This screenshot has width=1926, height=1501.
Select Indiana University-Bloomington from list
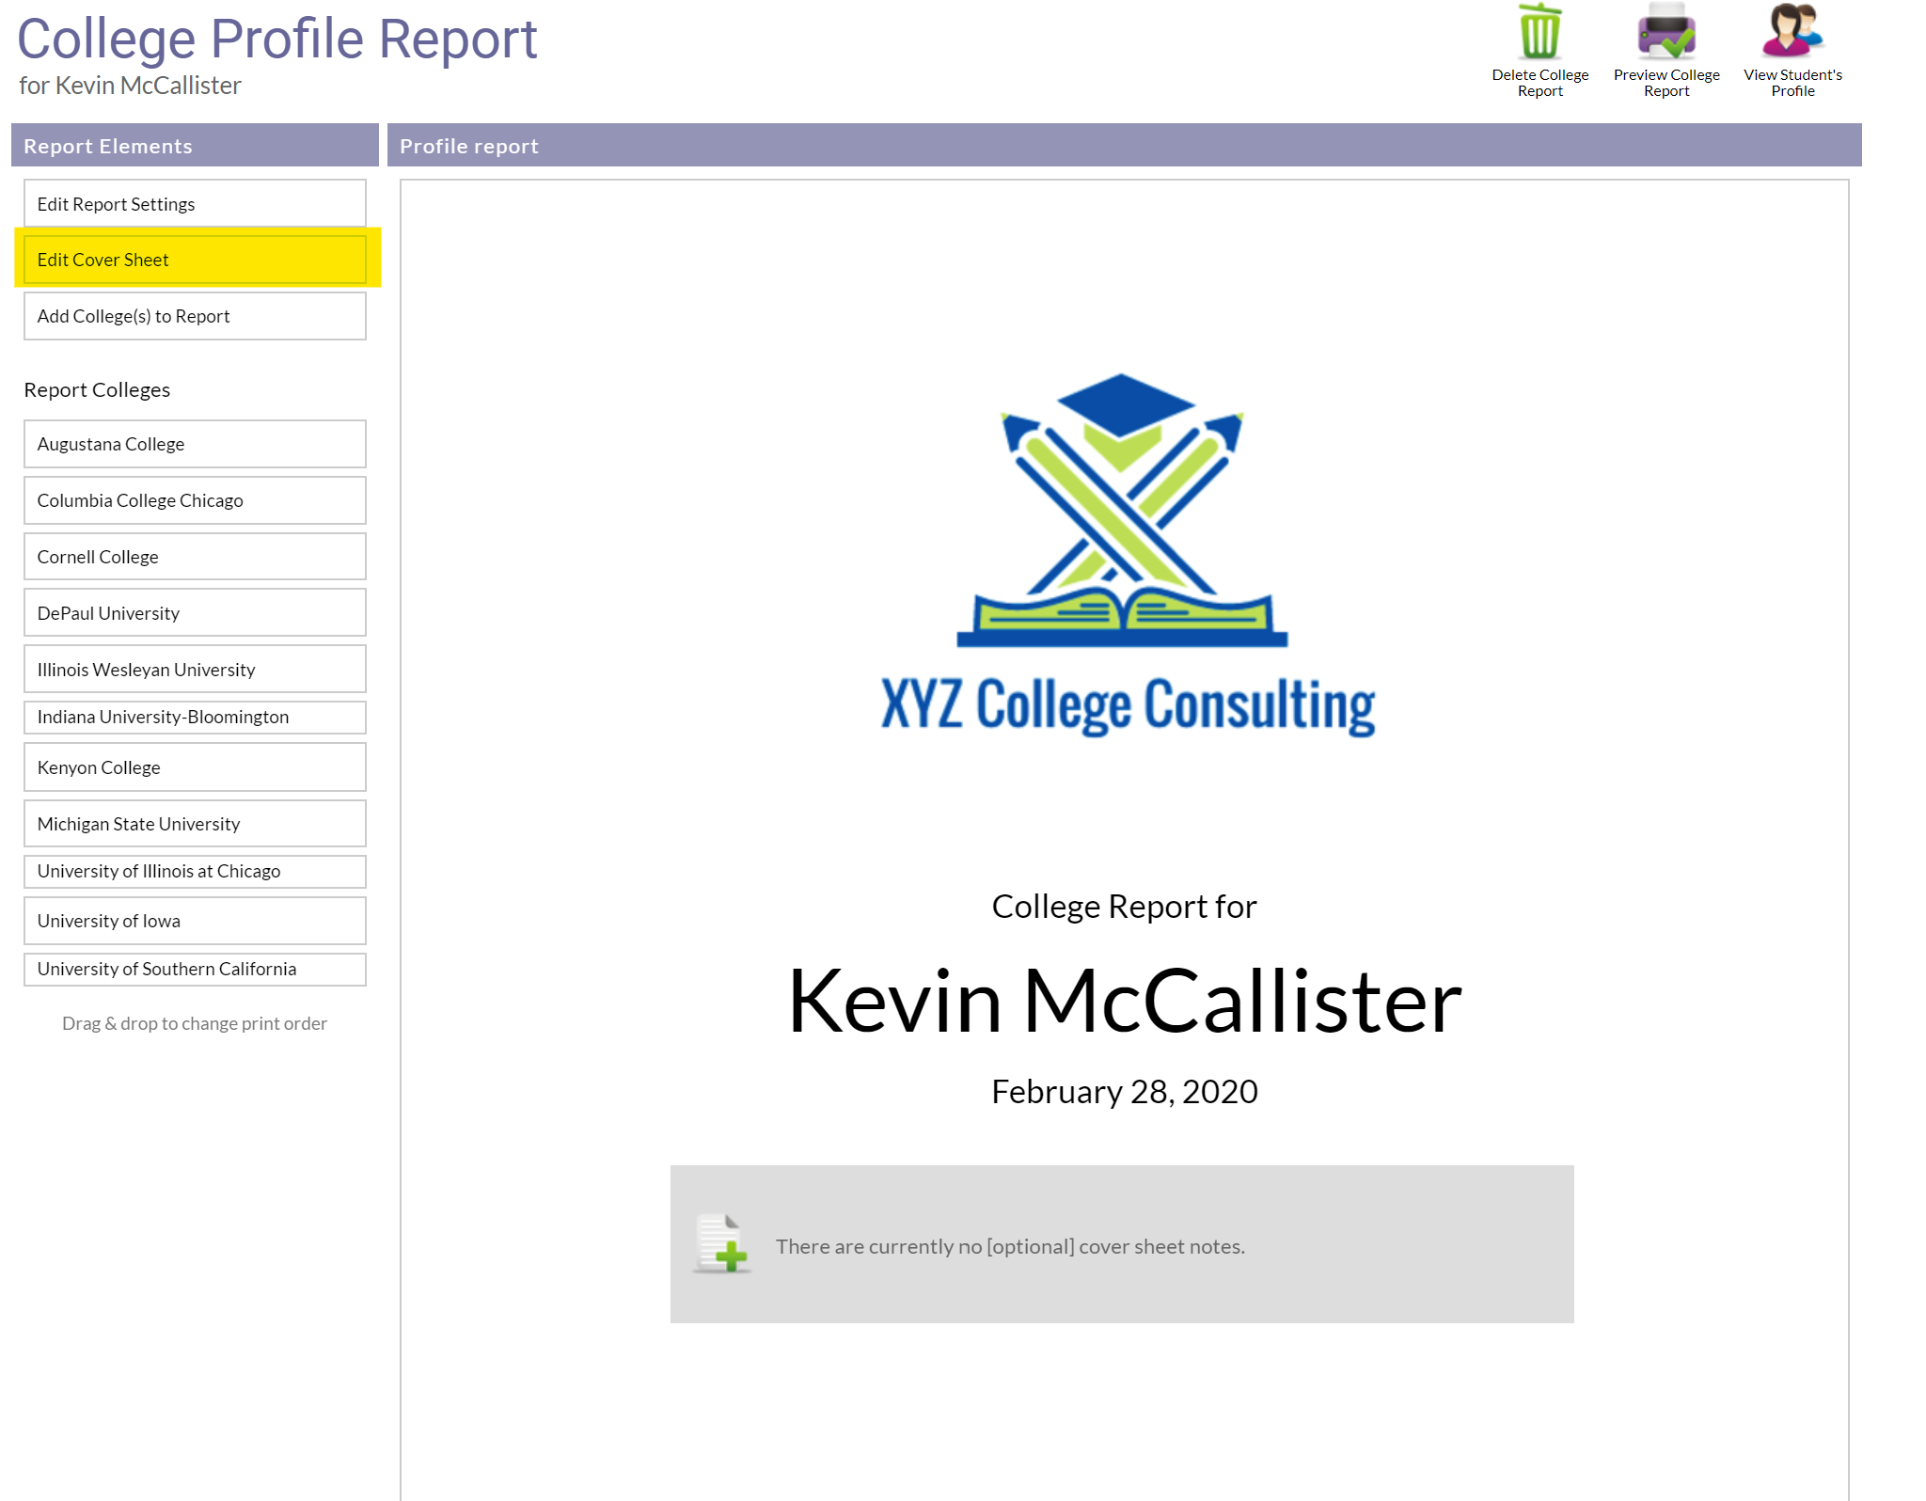(192, 718)
